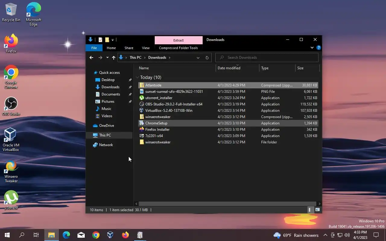Select the µTorrent desktop shortcut

11,200
